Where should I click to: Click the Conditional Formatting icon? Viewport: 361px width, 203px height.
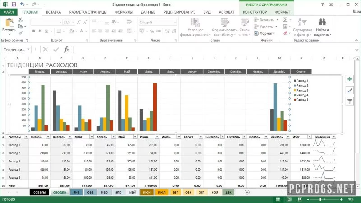(x=195, y=22)
